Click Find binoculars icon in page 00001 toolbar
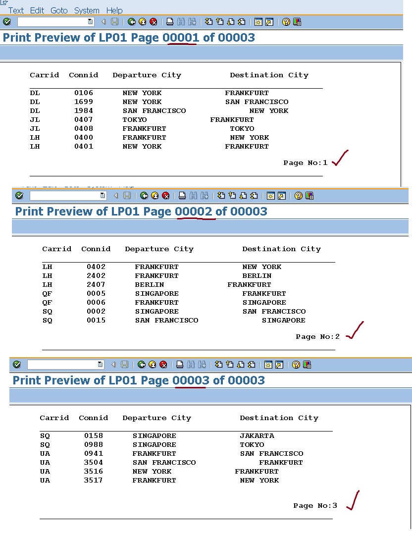 click(x=181, y=22)
